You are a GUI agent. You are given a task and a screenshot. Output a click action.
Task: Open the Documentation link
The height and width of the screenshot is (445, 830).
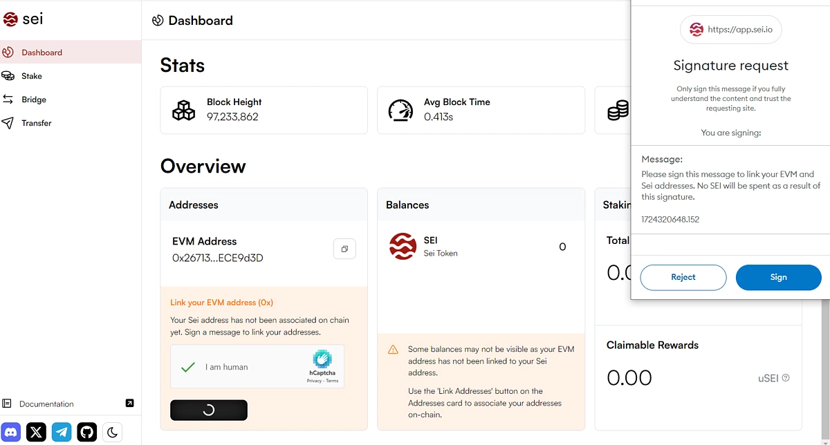[46, 404]
